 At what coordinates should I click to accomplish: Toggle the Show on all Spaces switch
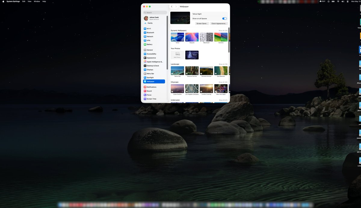[x=224, y=19]
